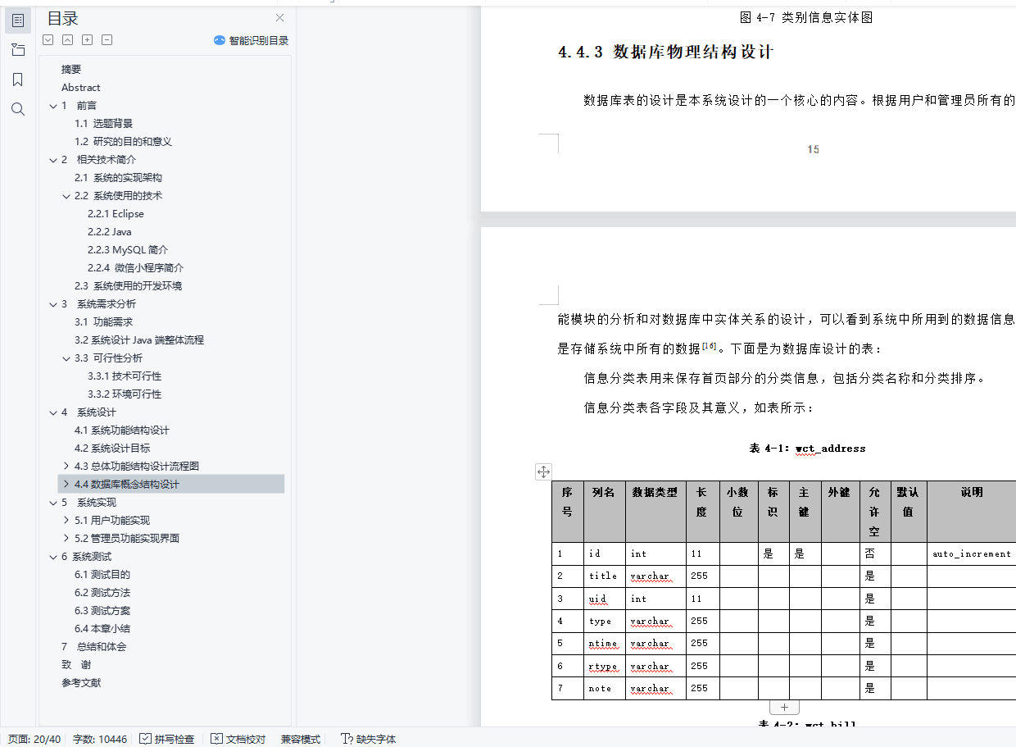Click 兼容模式 in the status bar
1016x747 pixels.
pyautogui.click(x=300, y=739)
